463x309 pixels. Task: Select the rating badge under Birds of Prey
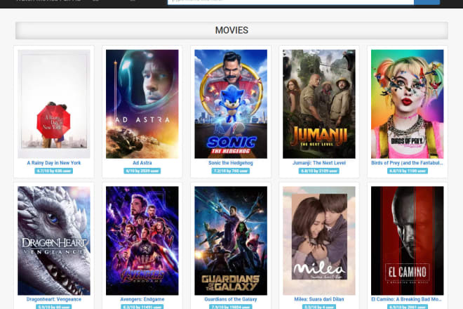407,171
